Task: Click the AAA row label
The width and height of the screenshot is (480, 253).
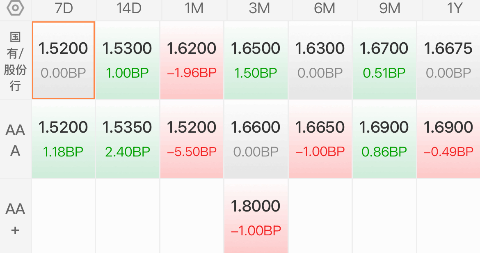Action: pos(15,140)
